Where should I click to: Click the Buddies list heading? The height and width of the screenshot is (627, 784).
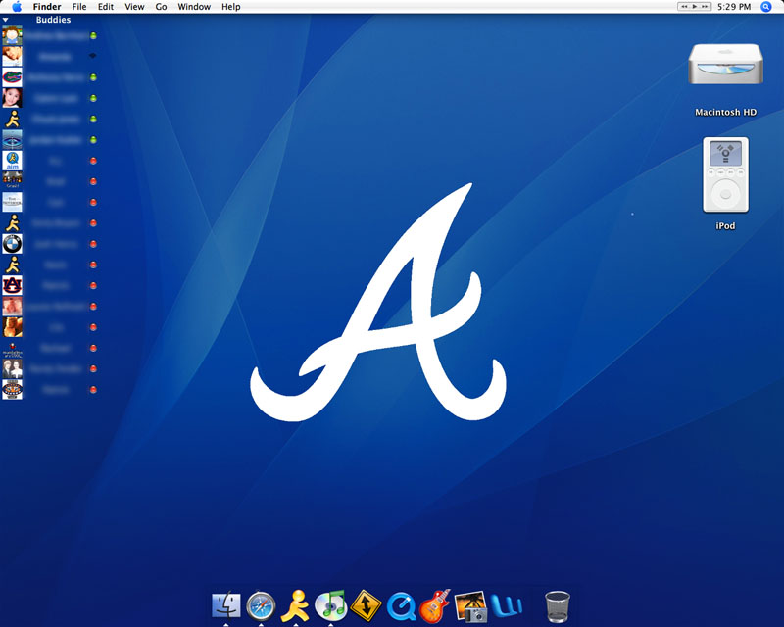point(53,20)
